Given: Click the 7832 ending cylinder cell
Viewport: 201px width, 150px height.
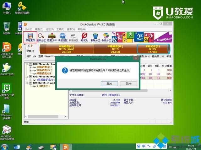Looking at the screenshot, I should [169, 78].
